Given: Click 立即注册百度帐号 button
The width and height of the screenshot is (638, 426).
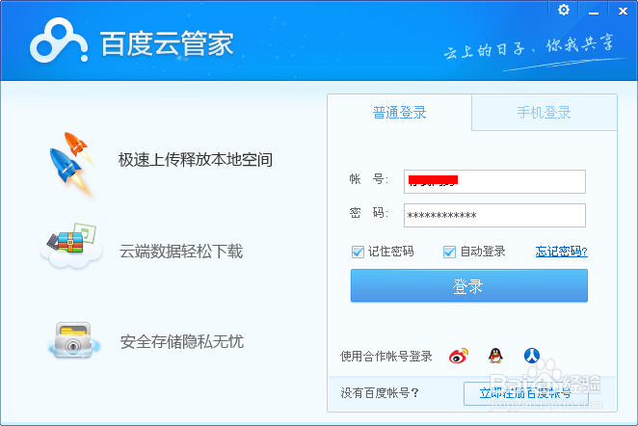Looking at the screenshot, I should 525,393.
